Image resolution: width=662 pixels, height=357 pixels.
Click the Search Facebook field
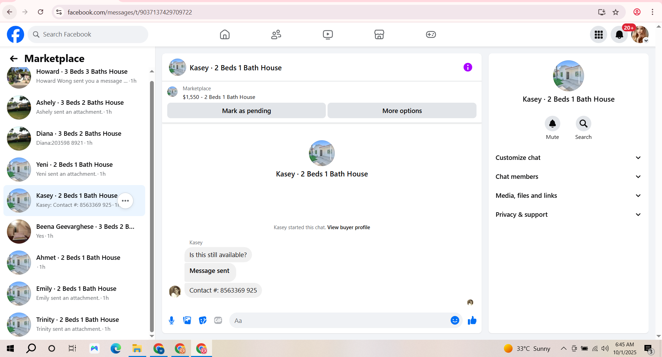point(88,34)
